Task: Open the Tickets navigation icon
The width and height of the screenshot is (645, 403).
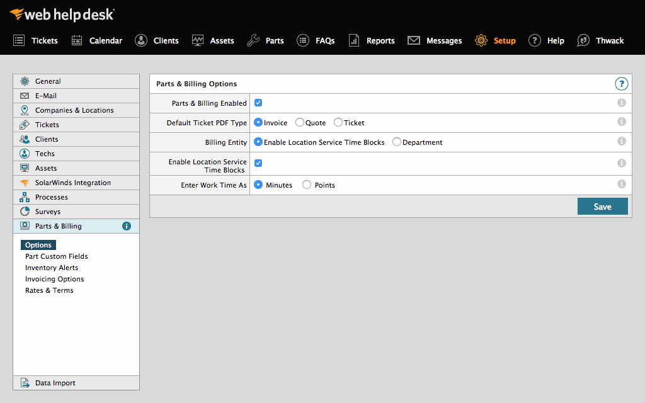Action: [18, 40]
